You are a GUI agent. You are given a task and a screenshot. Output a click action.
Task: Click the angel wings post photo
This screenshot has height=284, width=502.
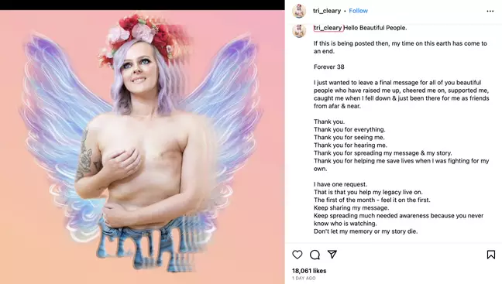[x=142, y=147]
